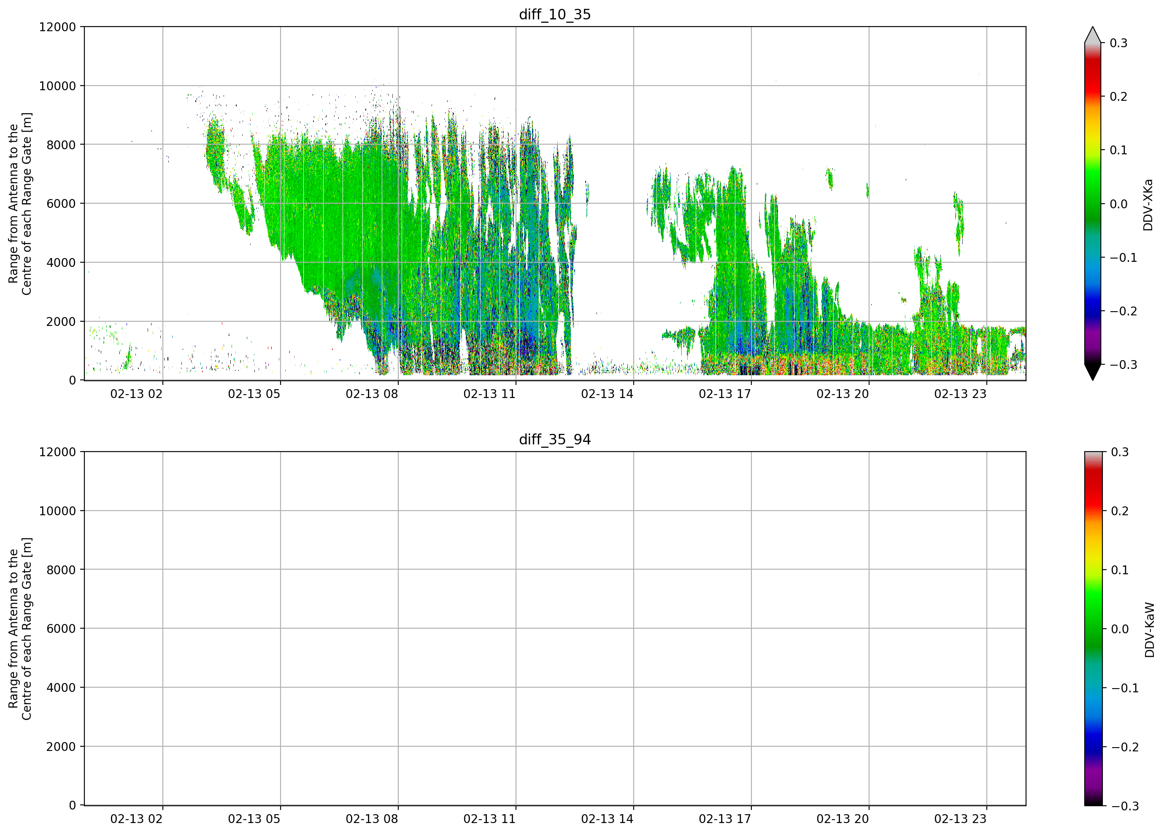The width and height of the screenshot is (1164, 834).
Task: Click the 0.0 tick on DDV-KaW colorbar
Action: (x=1120, y=629)
